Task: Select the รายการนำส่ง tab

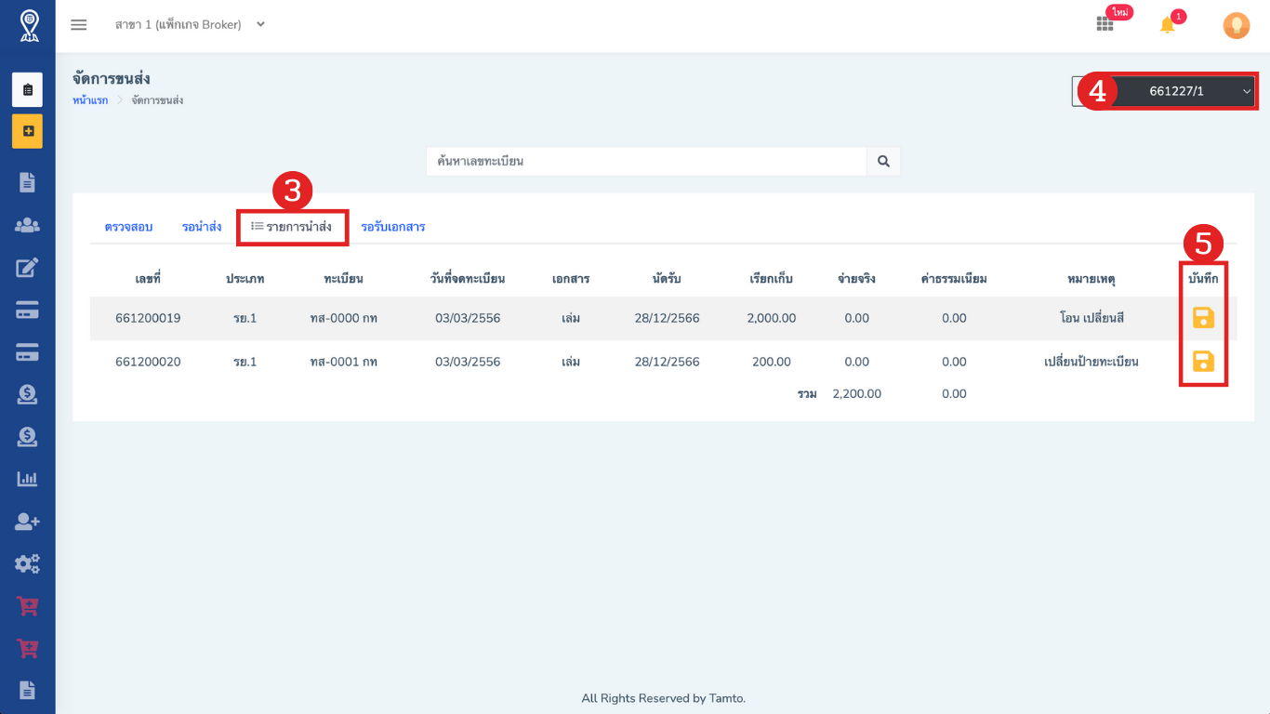Action: pos(292,227)
